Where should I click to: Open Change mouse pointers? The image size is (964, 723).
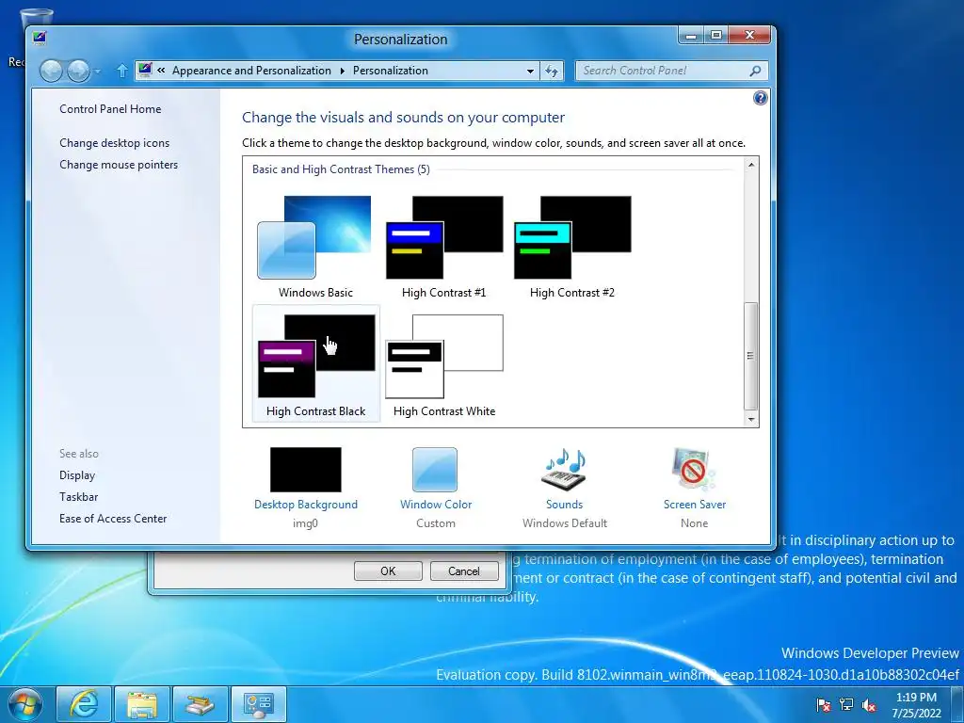pos(119,165)
